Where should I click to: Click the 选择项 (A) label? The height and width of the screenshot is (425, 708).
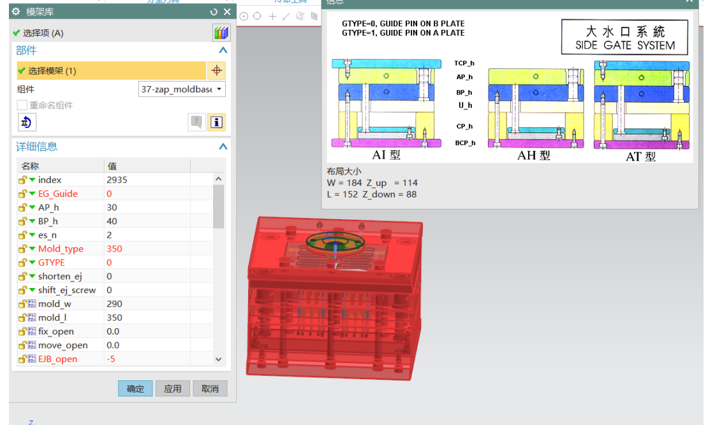click(x=43, y=33)
